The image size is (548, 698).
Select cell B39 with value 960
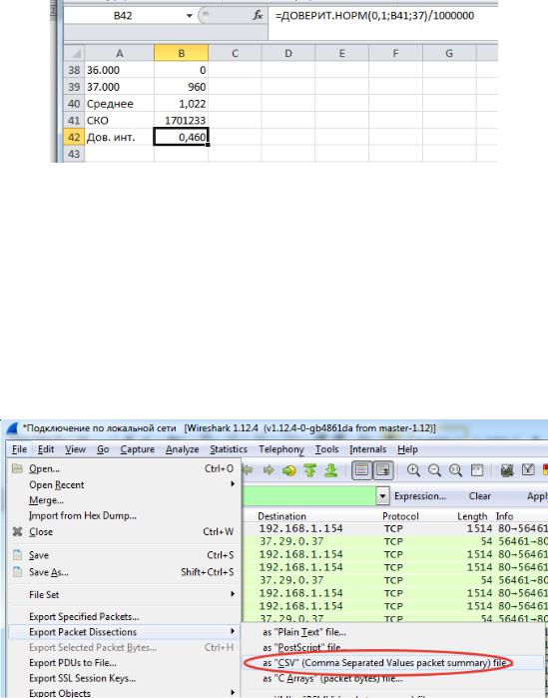[x=181, y=87]
